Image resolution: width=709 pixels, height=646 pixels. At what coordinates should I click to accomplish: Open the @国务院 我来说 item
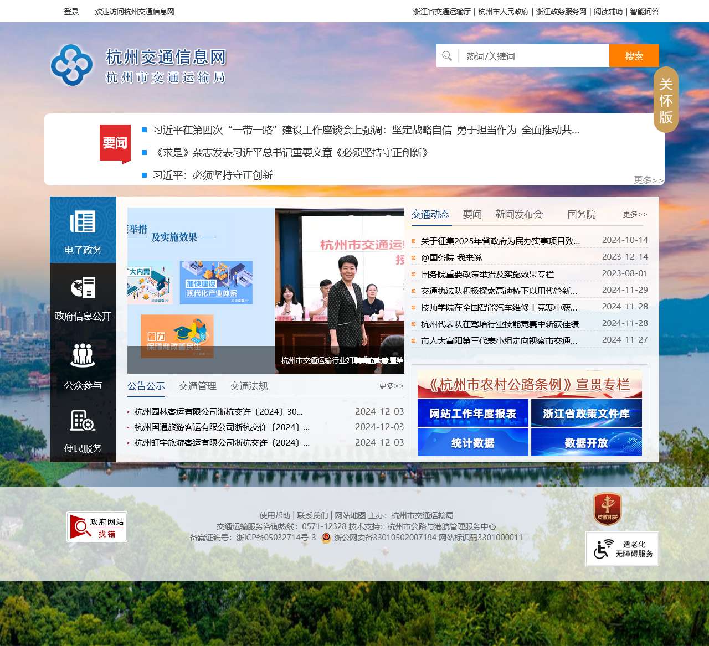click(451, 257)
